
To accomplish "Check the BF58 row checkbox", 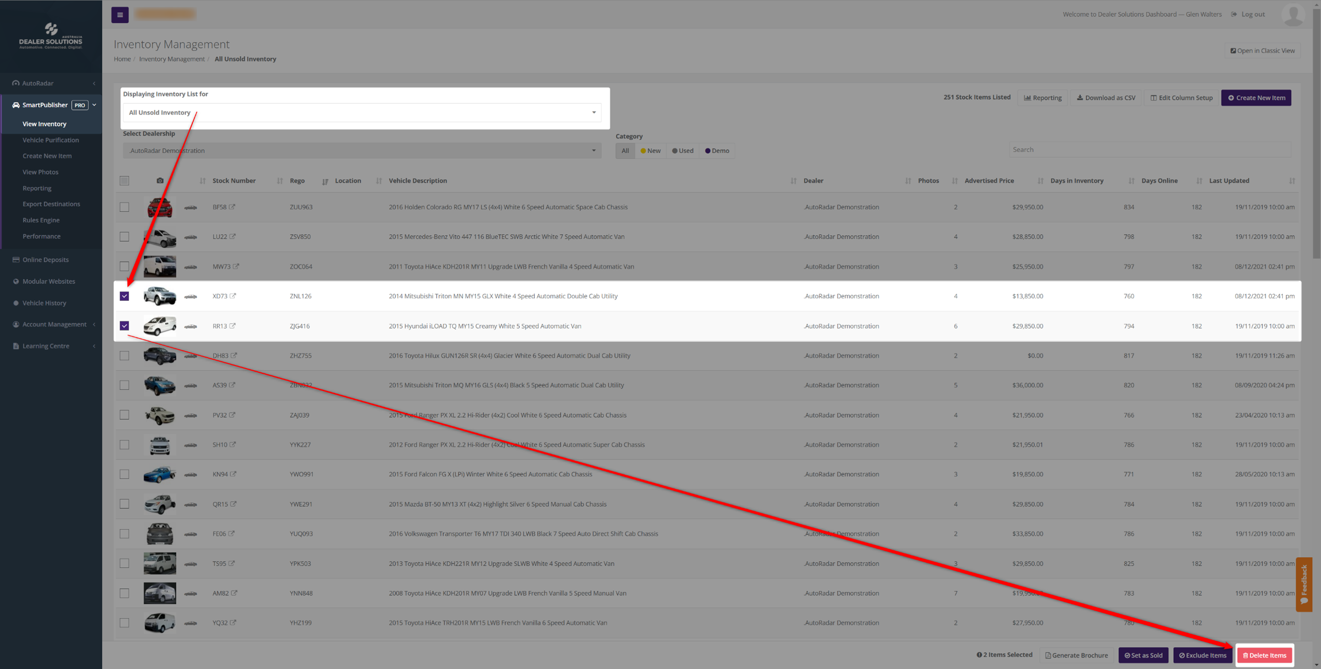I will click(x=124, y=207).
